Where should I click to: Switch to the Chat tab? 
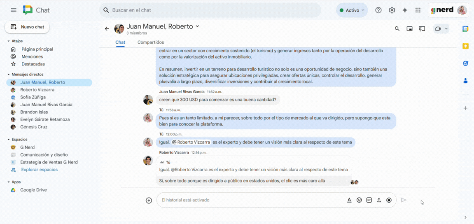[x=120, y=42]
